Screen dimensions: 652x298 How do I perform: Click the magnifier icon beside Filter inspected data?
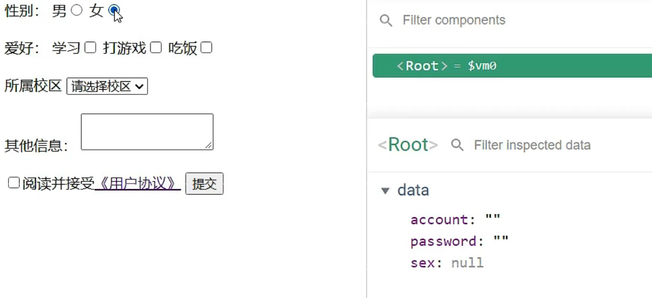(x=457, y=145)
